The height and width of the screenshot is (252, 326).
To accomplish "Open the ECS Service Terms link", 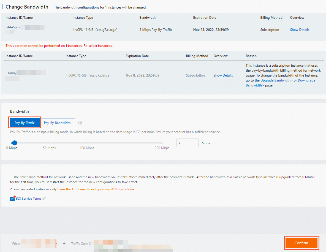I will (x=28, y=199).
